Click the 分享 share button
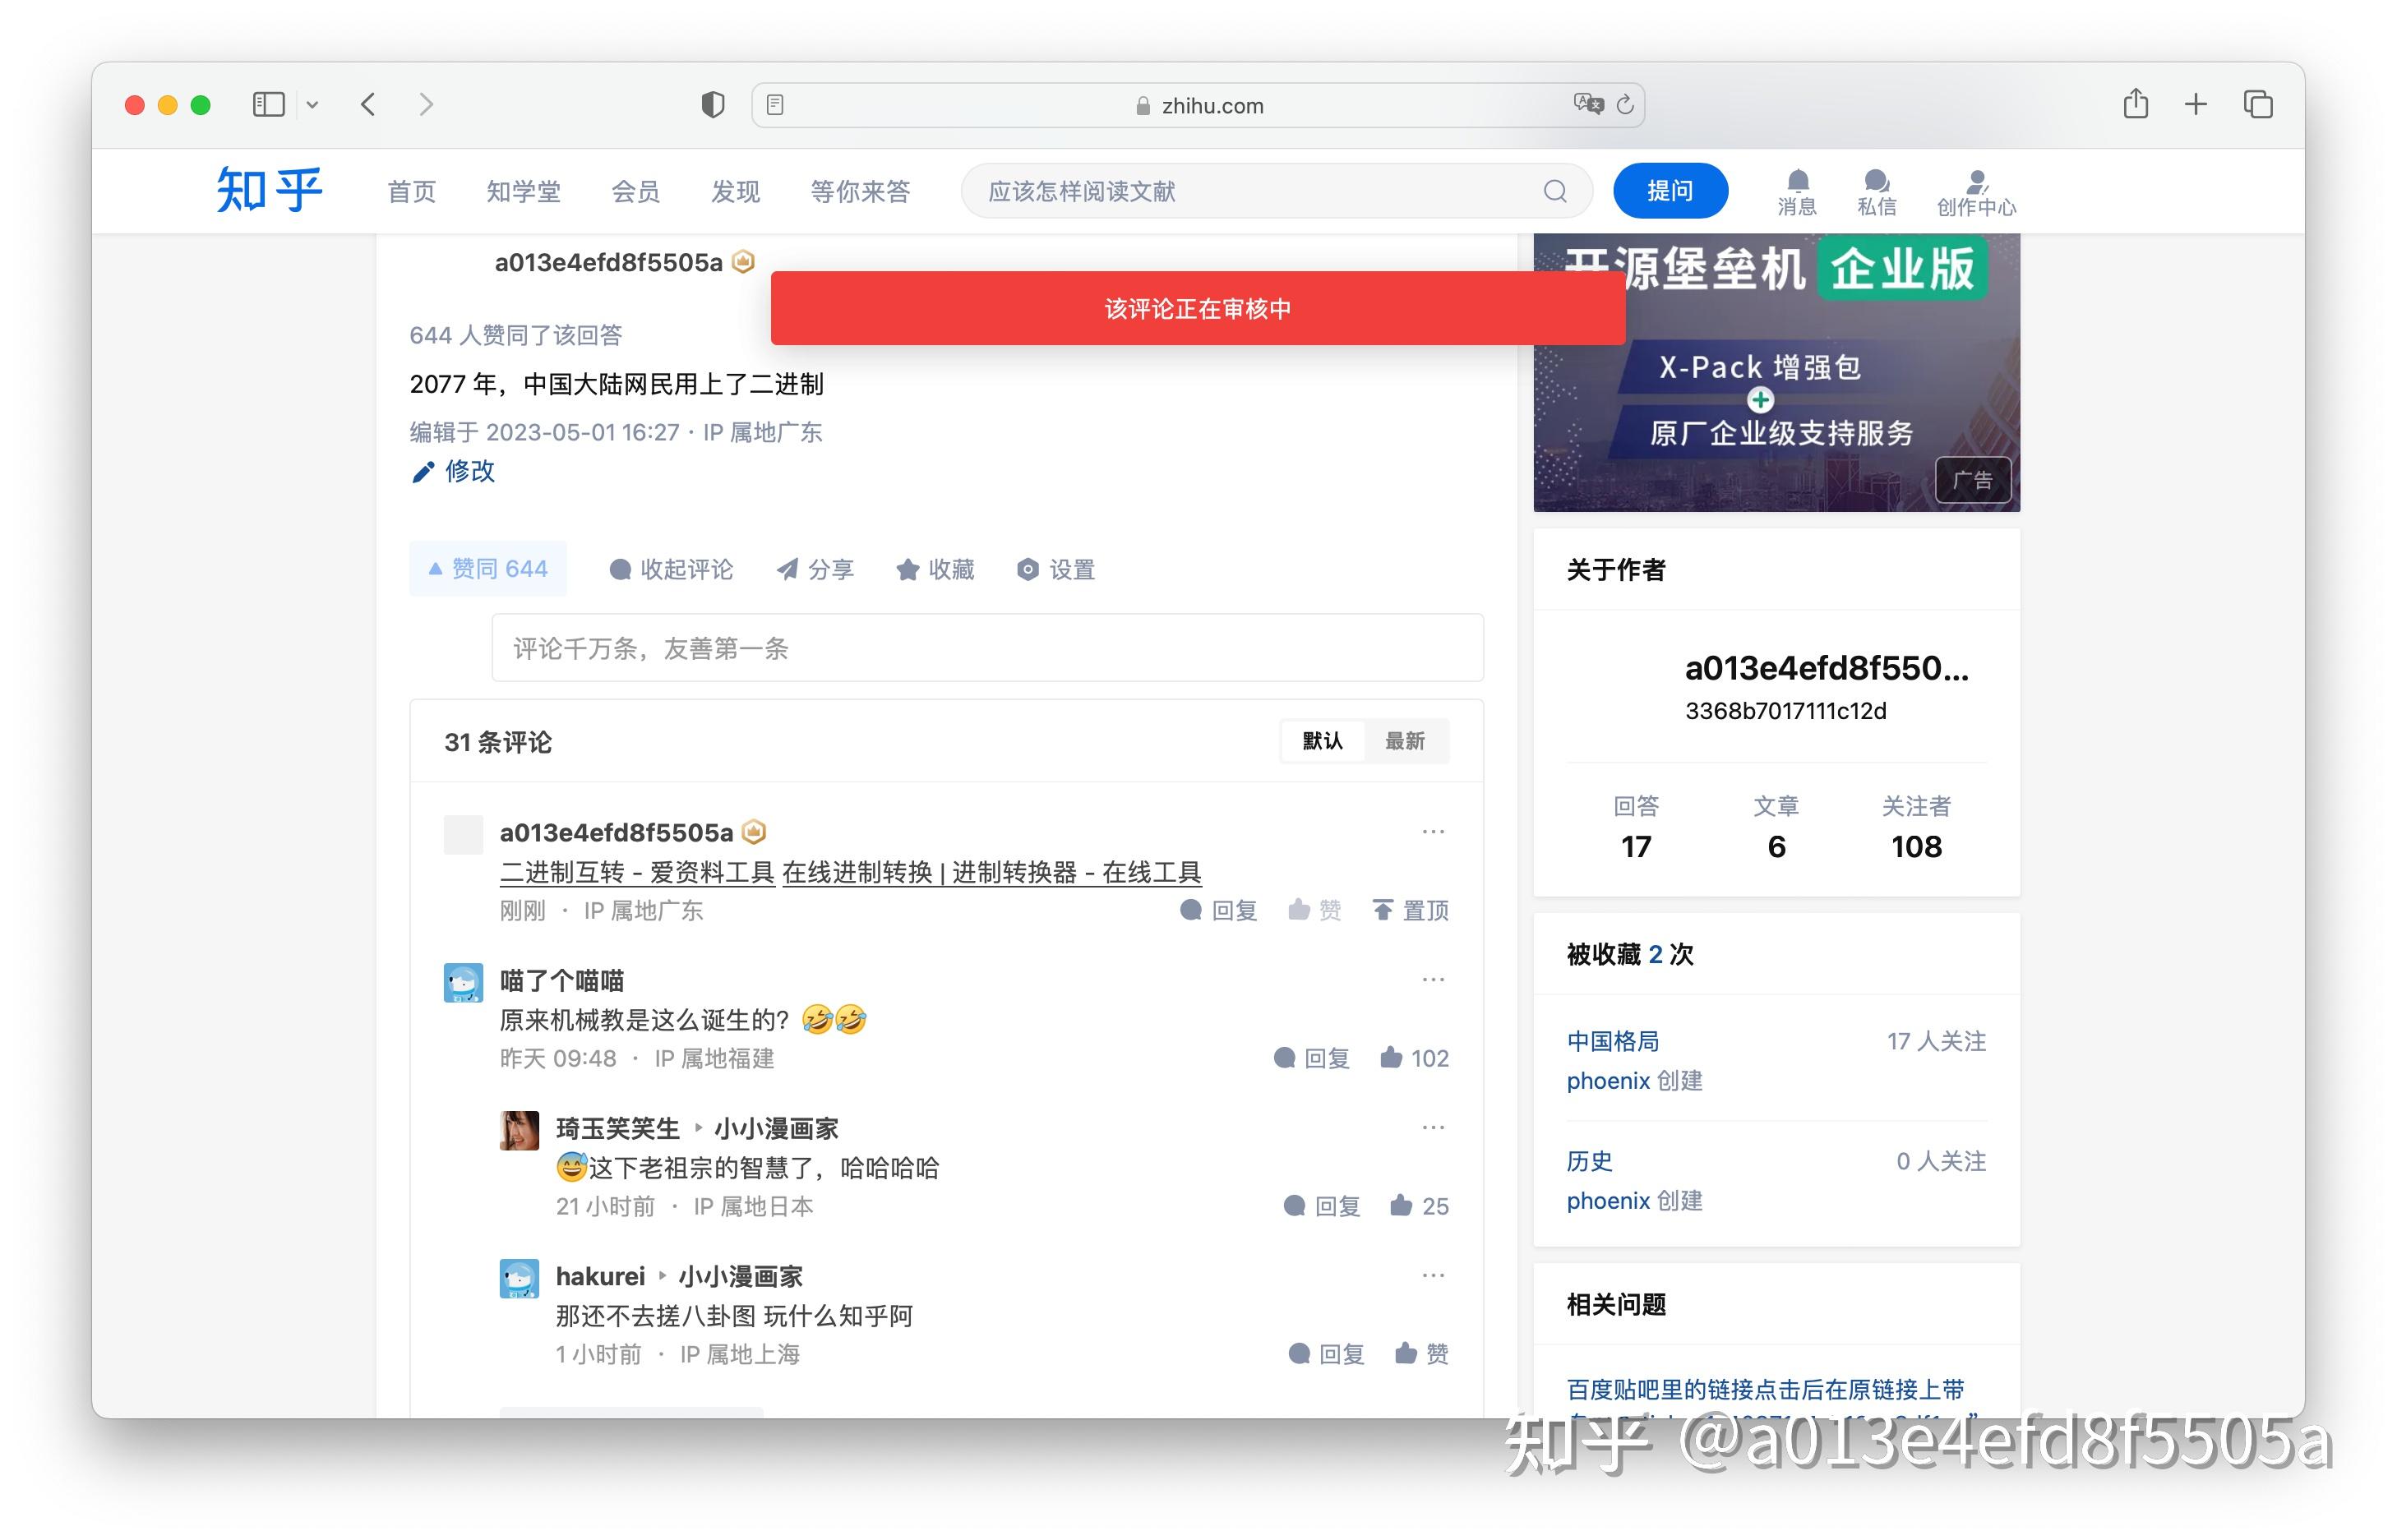Screen dimensions: 2397x1540 pyautogui.click(x=816, y=569)
